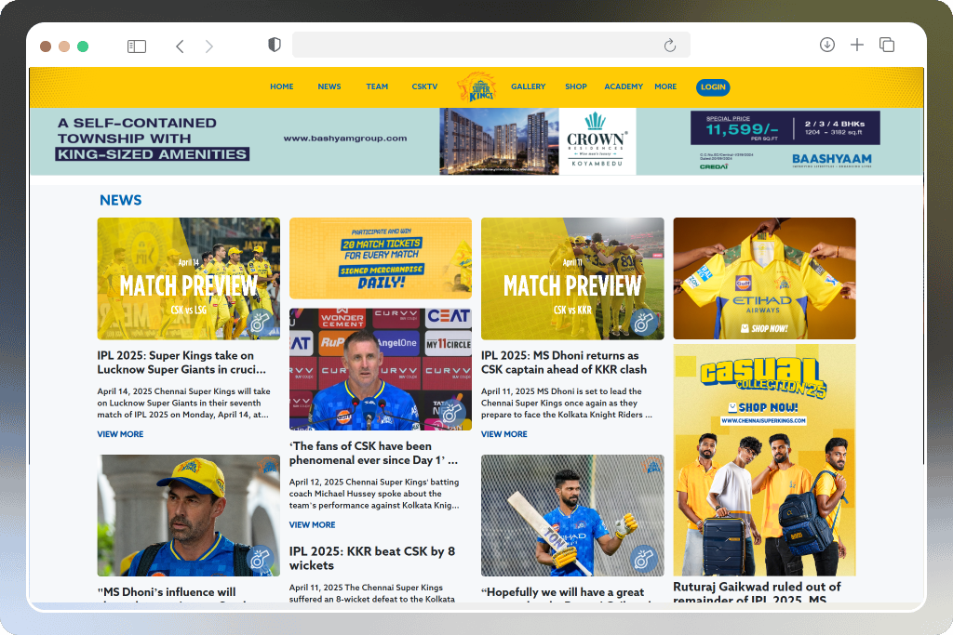Viewport: 953px width, 635px height.
Task: Open "MS Dhoni's influence will" headline
Action: pos(167,592)
